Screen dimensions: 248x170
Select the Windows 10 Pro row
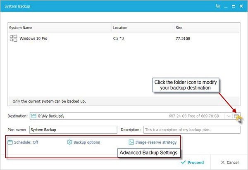124,38
